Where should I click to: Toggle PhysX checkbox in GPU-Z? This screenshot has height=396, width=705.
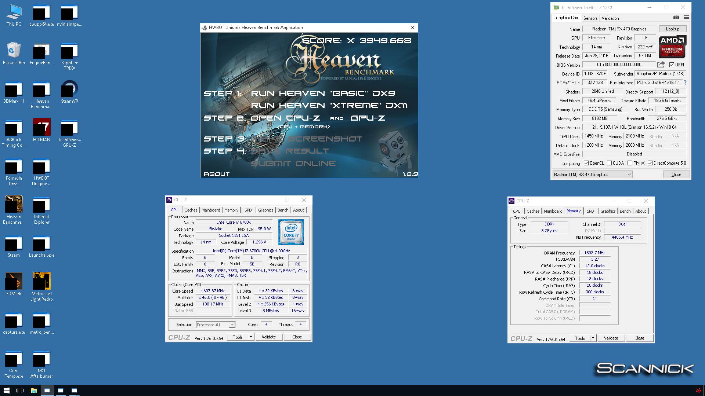tap(630, 163)
